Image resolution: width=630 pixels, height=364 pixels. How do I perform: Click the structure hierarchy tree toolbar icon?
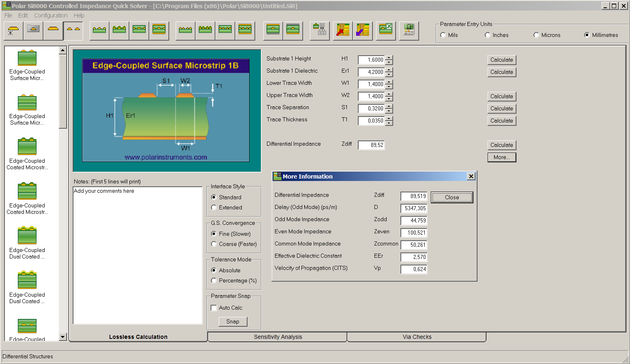320,31
